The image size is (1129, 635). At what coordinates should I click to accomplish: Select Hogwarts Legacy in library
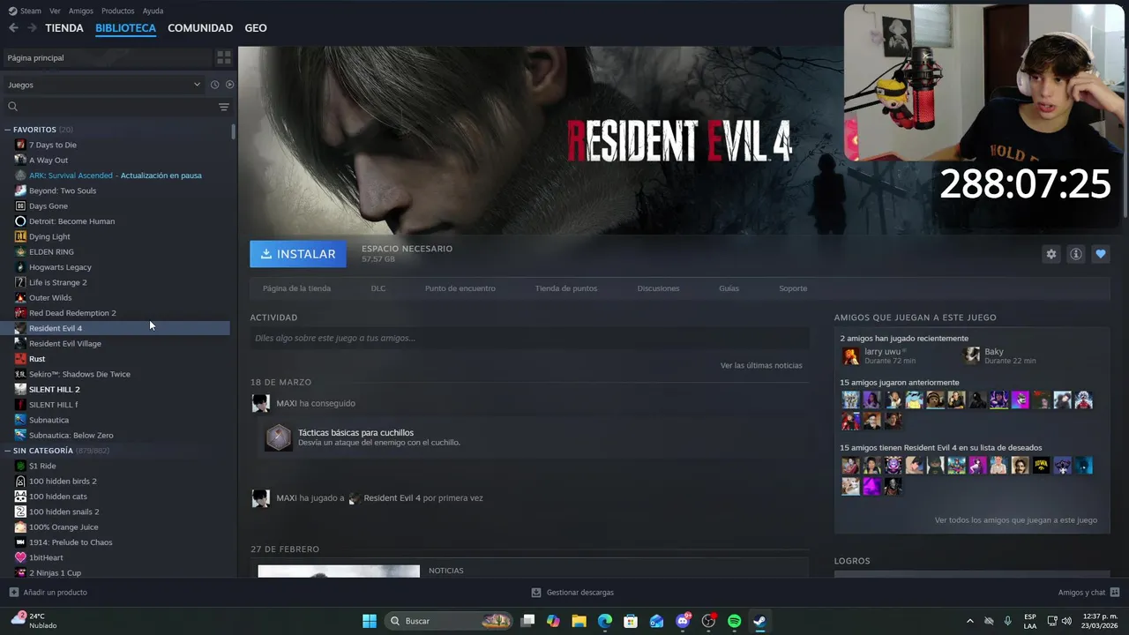click(x=60, y=267)
